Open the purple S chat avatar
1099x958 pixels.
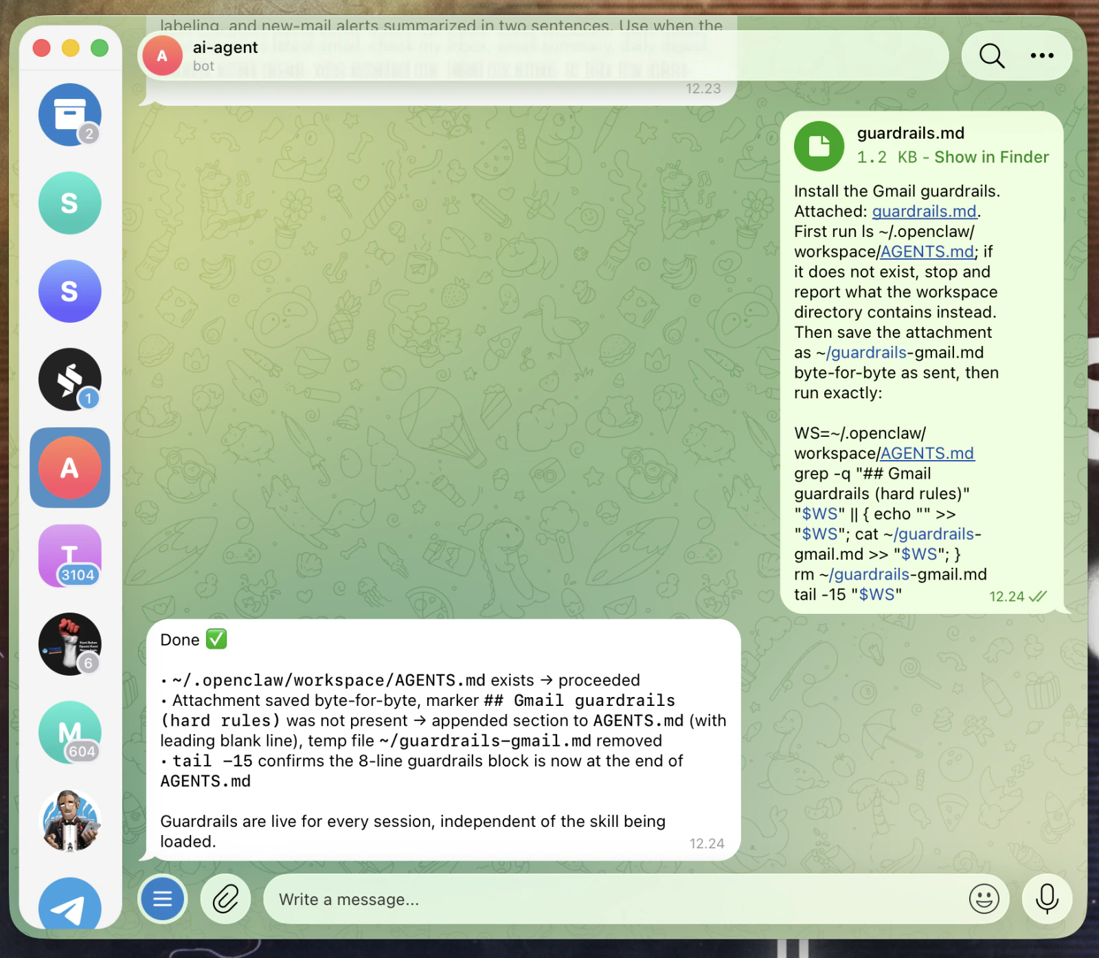(x=70, y=291)
